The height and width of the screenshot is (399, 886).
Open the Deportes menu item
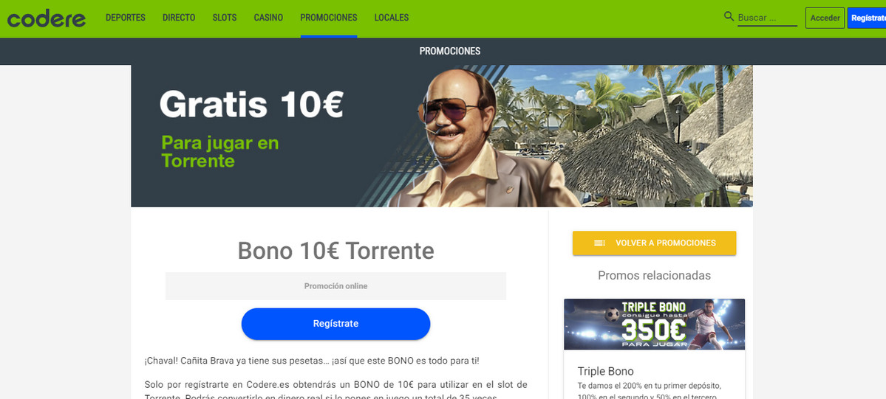126,18
